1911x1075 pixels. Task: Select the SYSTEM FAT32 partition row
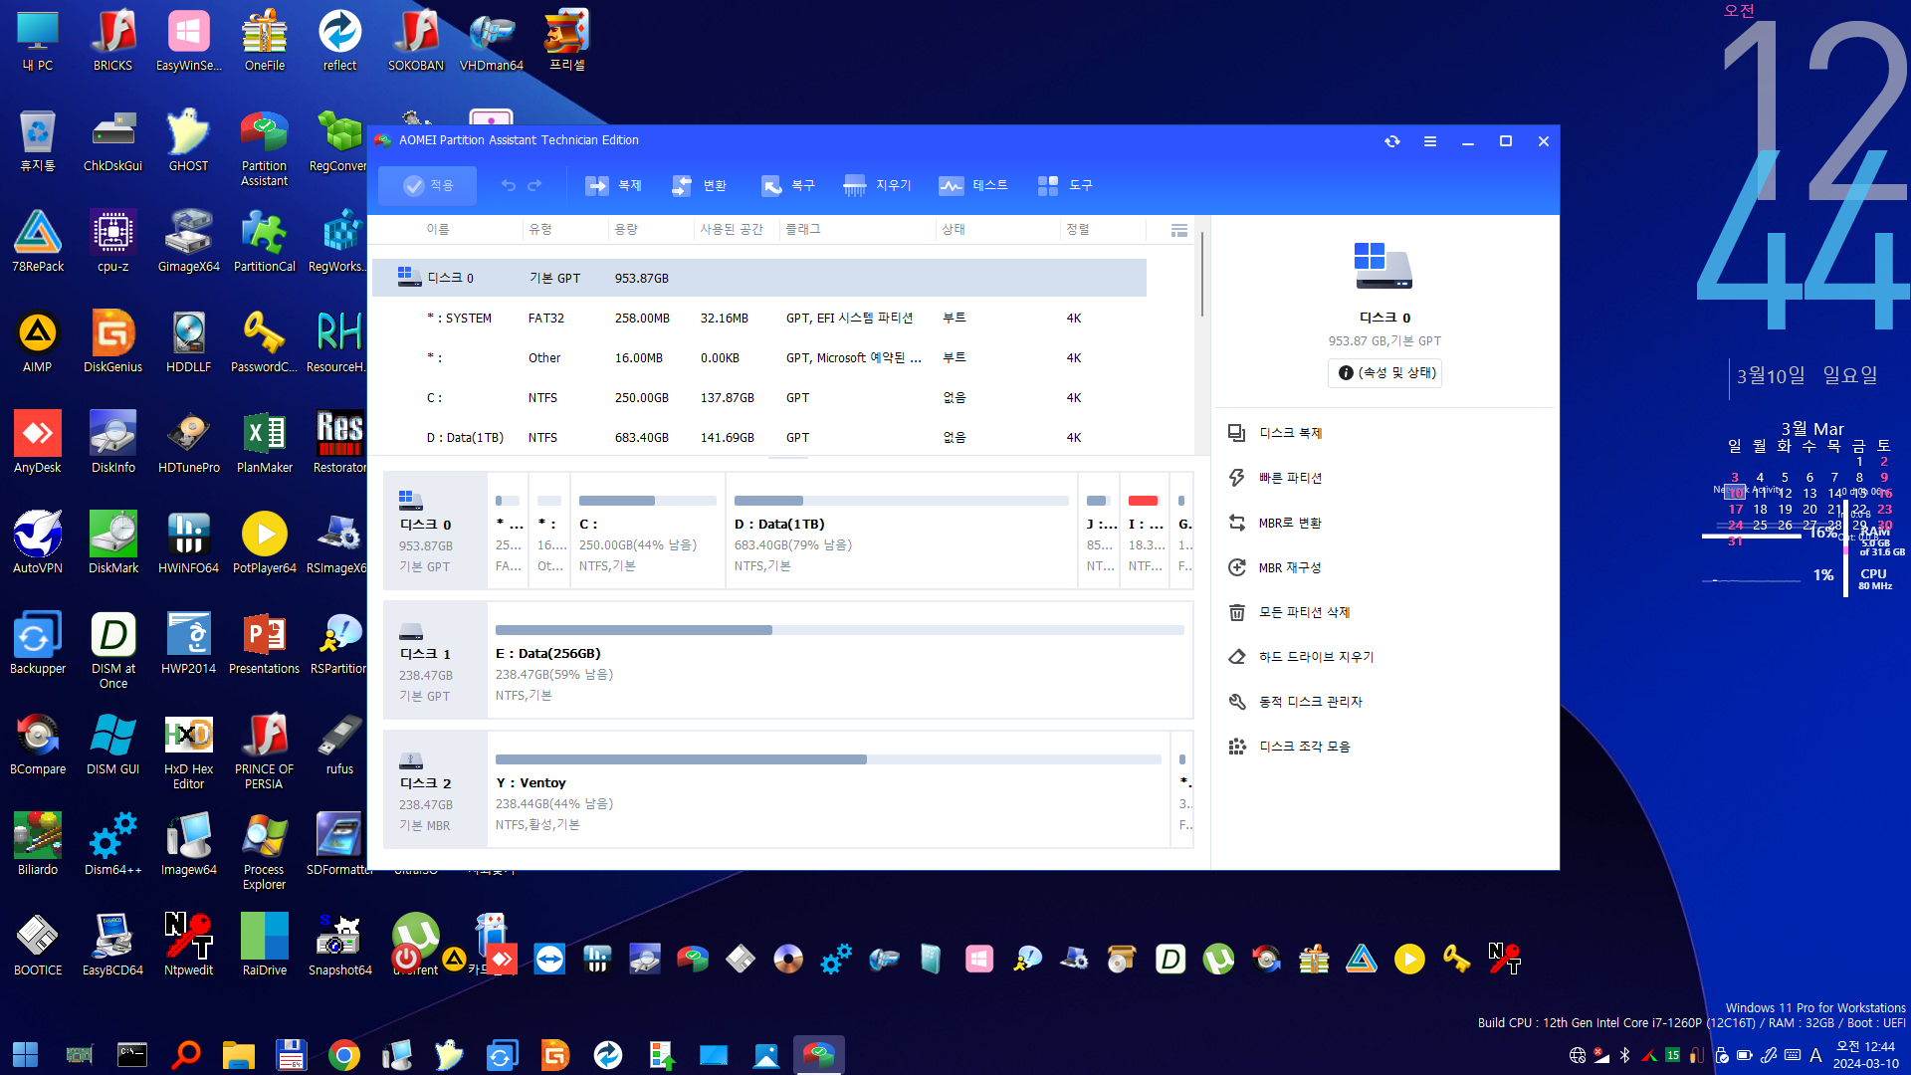coord(759,318)
